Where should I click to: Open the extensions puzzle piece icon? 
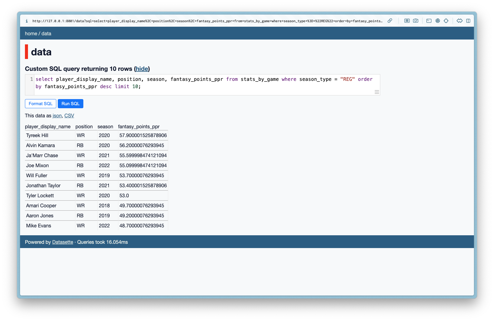tap(460, 21)
